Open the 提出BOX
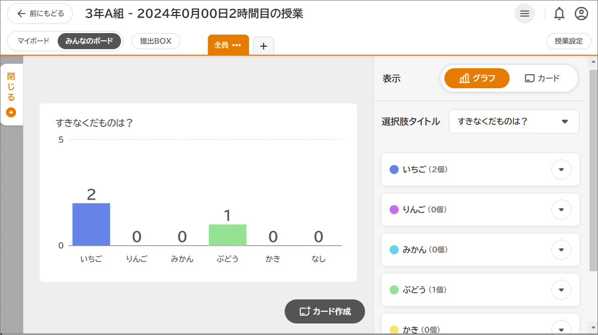 coord(156,41)
